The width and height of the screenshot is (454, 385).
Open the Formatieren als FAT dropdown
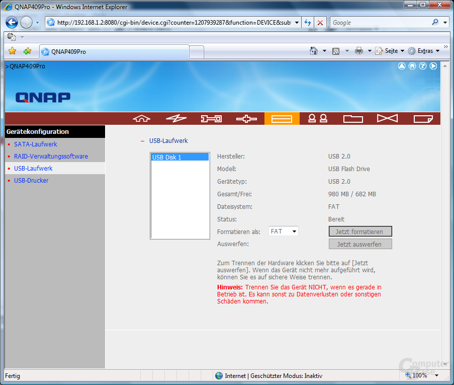coord(284,232)
